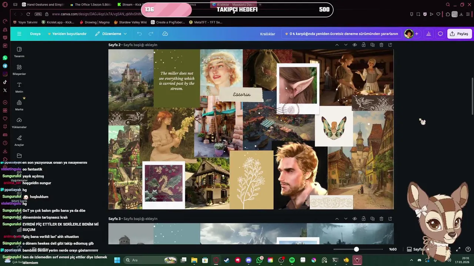Open the analytics bar chart icon
The image size is (474, 266).
428,34
